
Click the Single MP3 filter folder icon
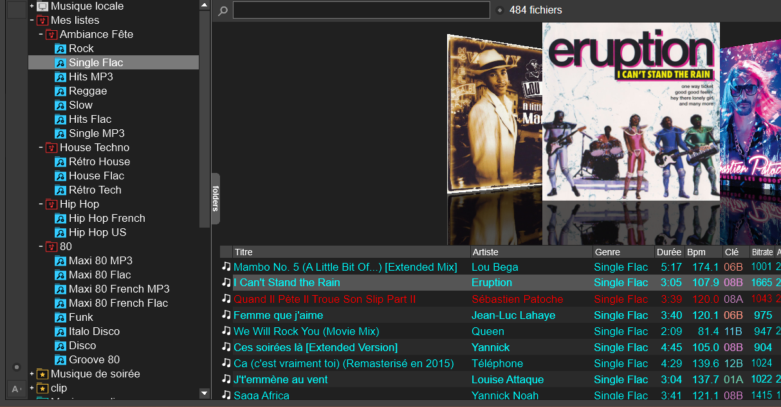60,133
